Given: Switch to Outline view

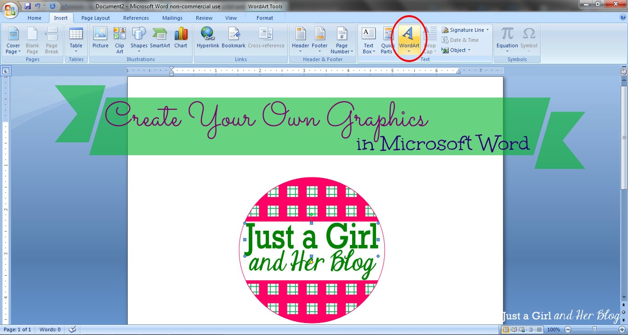Looking at the screenshot, I should (531, 329).
